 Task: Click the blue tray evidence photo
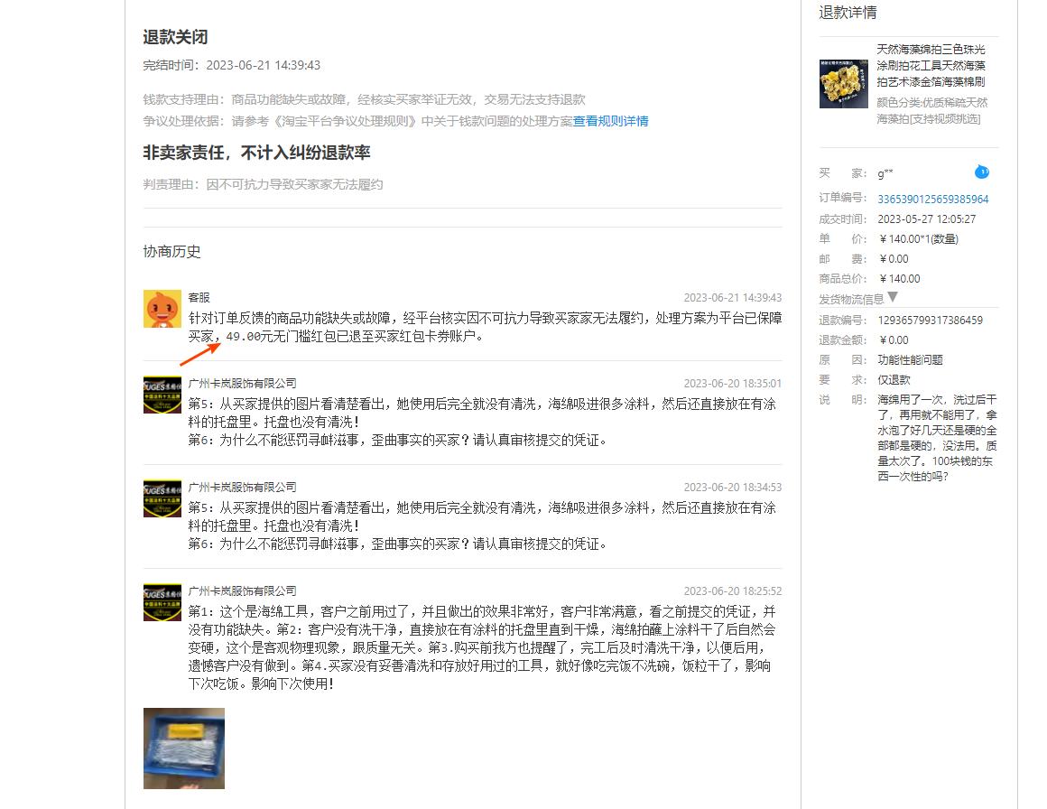[x=183, y=749]
